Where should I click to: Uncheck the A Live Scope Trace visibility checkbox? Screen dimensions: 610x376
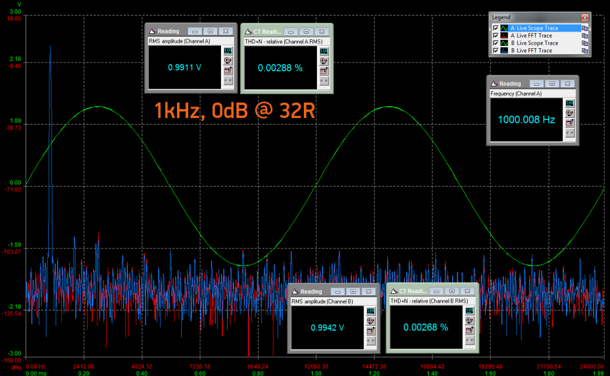pos(495,28)
